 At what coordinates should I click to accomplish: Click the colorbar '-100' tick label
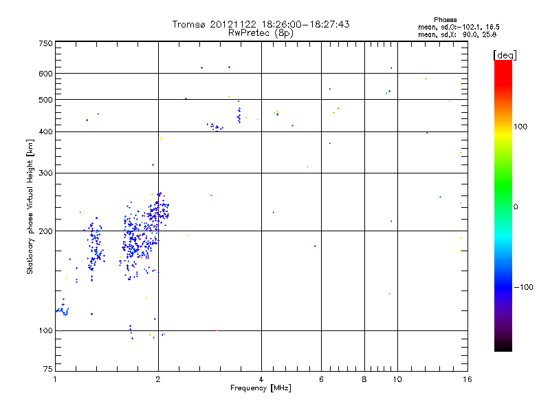pyautogui.click(x=523, y=287)
